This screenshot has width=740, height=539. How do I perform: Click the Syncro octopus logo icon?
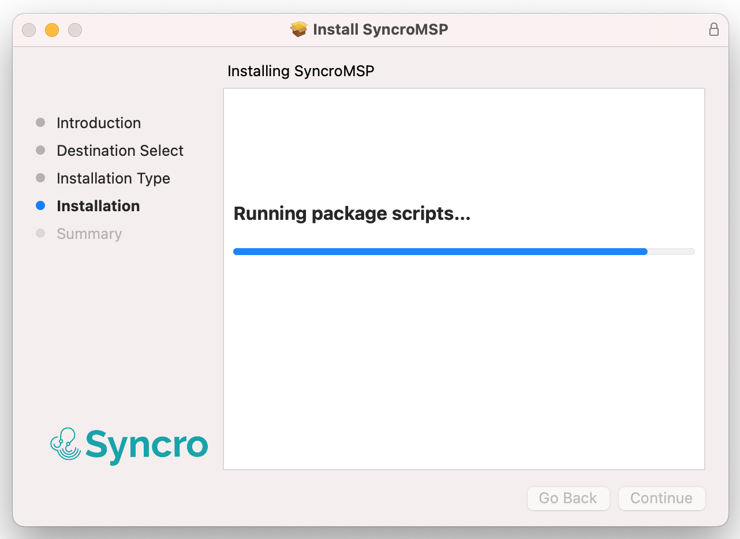pos(66,444)
